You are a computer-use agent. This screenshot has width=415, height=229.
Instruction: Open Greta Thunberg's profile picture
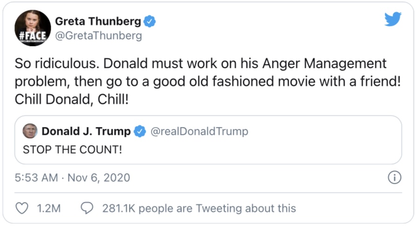coord(33,27)
